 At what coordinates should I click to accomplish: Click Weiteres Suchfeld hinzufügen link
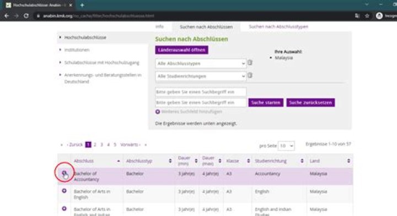pos(192,112)
